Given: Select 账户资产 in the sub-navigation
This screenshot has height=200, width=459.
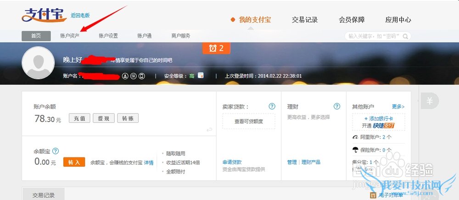Looking at the screenshot, I should (x=70, y=36).
